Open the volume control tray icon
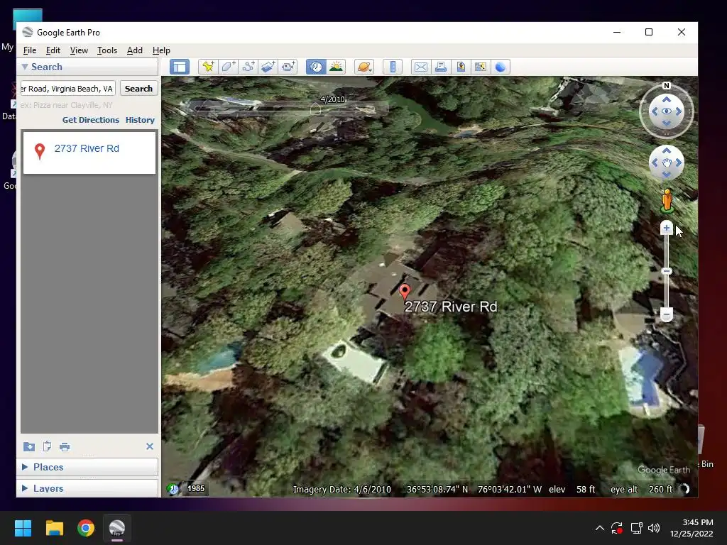The image size is (727, 545). click(x=654, y=528)
